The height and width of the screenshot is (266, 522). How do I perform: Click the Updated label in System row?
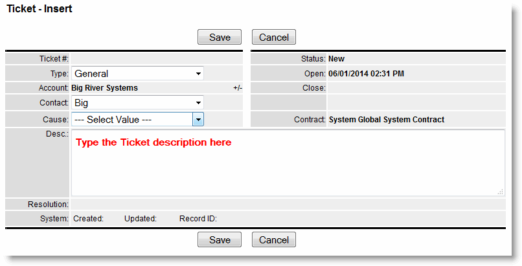point(141,219)
